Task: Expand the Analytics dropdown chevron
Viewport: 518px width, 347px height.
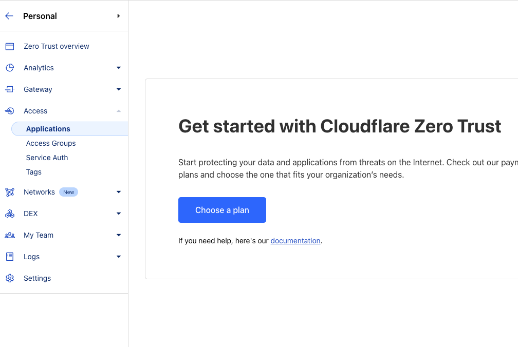Action: pos(119,68)
